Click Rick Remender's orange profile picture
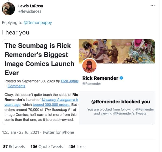This screenshot has height=152, width=162. click(x=89, y=66)
